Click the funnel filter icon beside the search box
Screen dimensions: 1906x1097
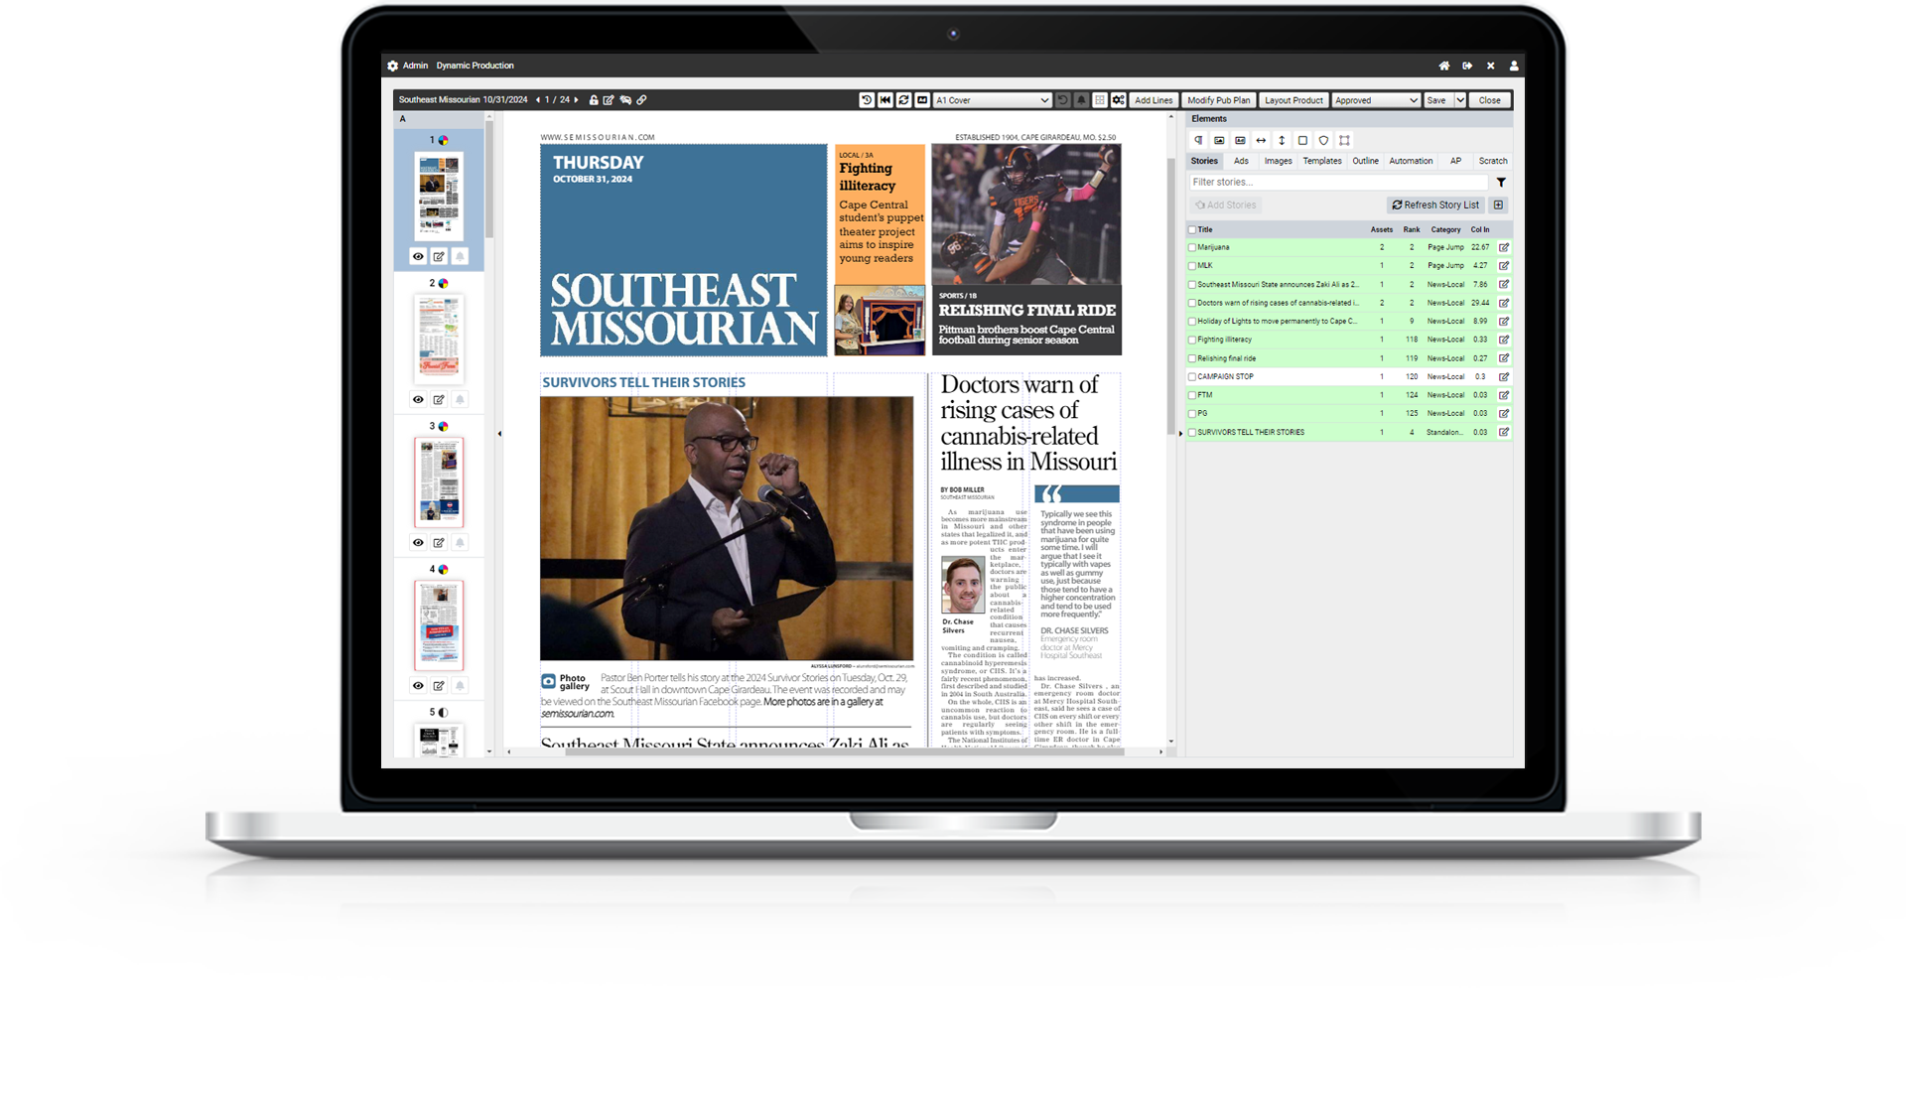pyautogui.click(x=1501, y=182)
